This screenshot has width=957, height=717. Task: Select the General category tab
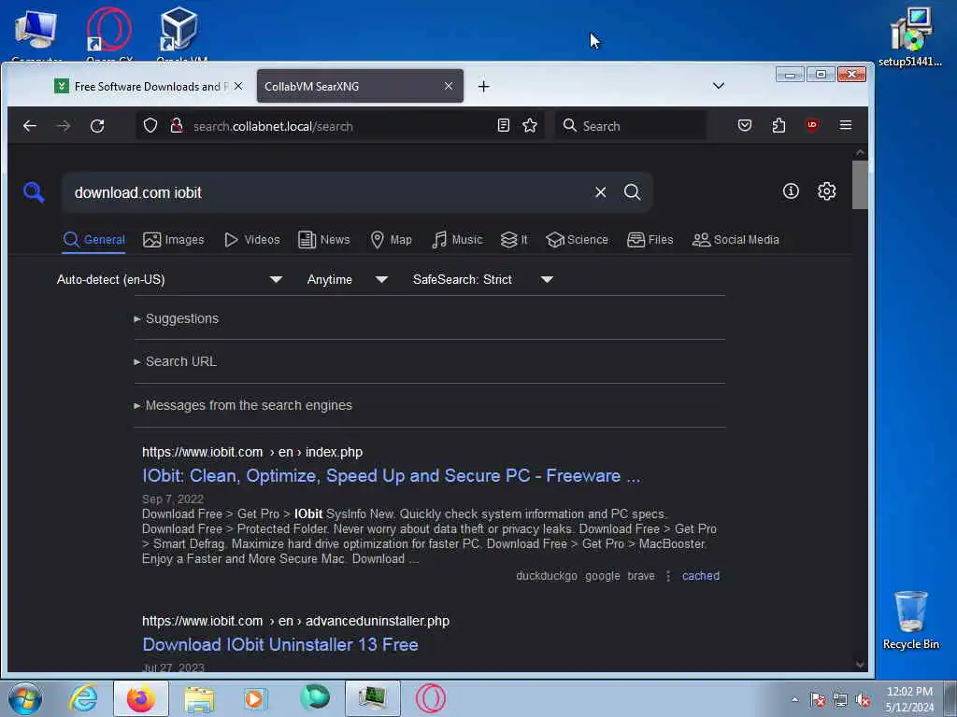pyautogui.click(x=94, y=240)
